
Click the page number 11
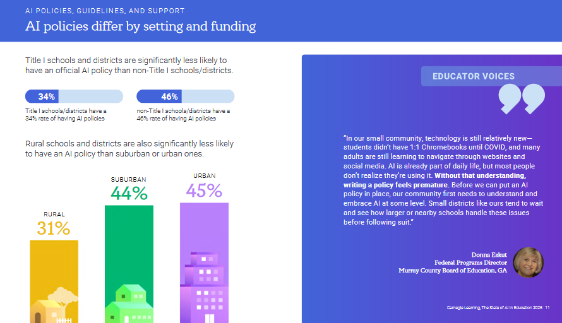[547, 308]
